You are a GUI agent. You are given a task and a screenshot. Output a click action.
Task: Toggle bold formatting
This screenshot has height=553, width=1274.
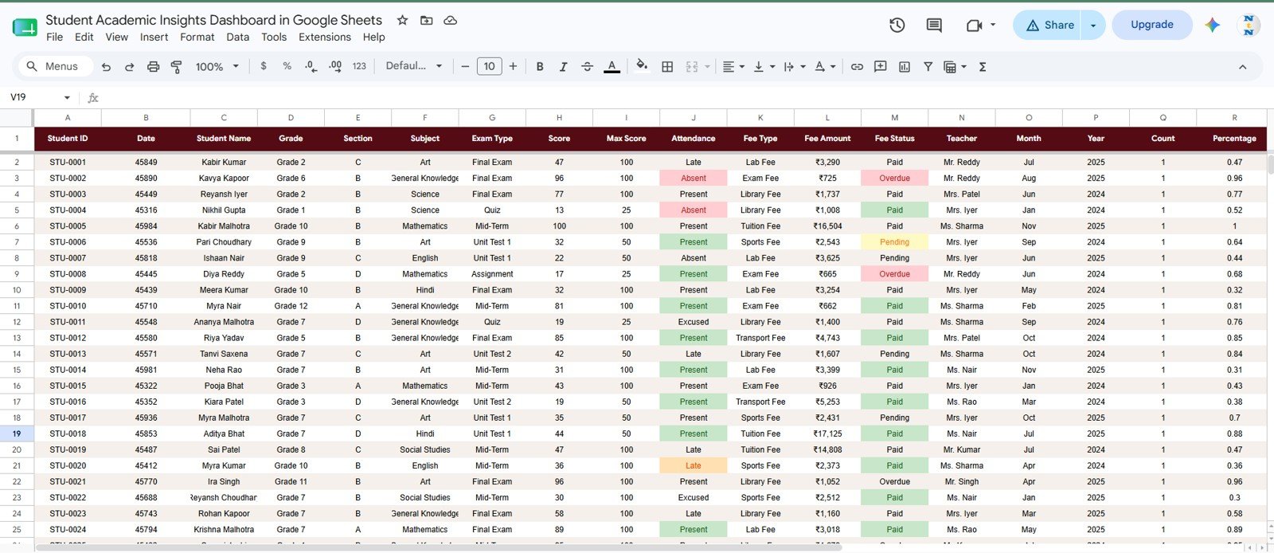540,67
